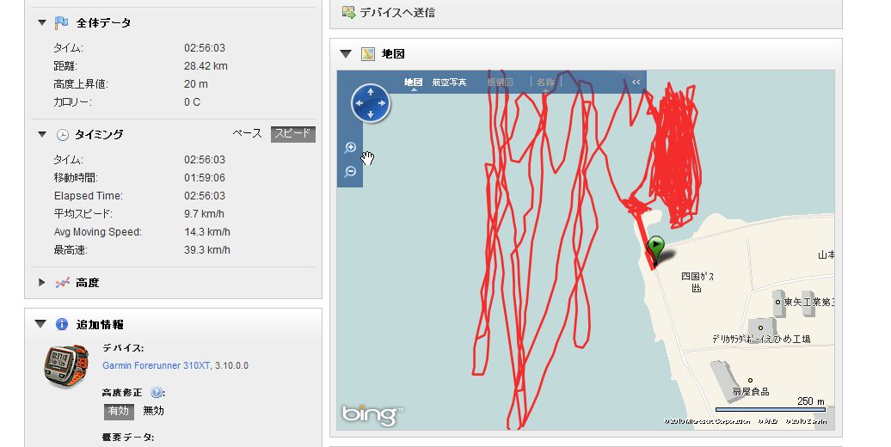The width and height of the screenshot is (891, 447).
Task: Select the 航空写真 aerial view tab
Action: 449,83
